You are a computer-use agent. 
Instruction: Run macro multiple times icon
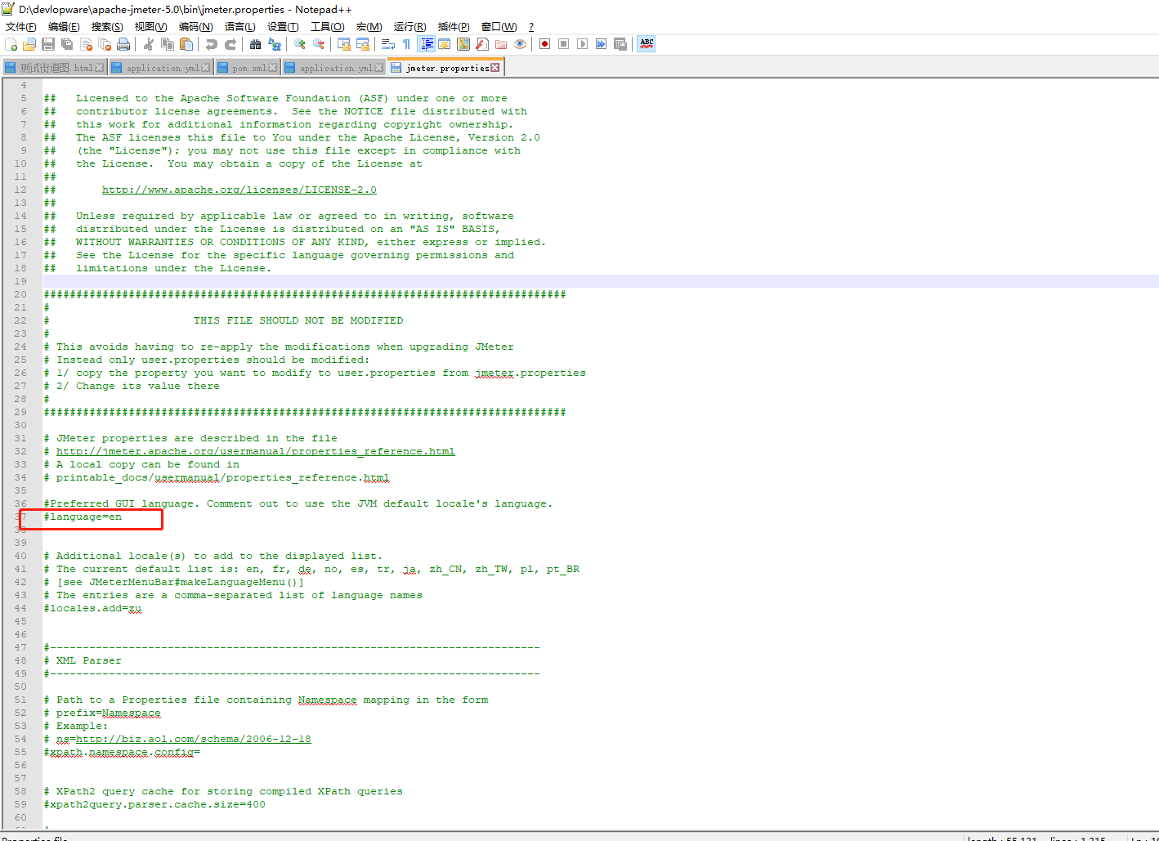(x=602, y=44)
